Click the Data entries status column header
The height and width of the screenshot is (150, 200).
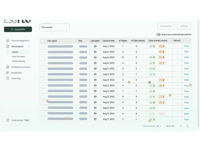tap(158, 40)
